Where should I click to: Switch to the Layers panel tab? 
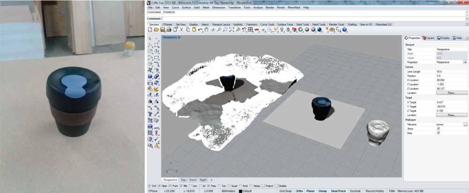point(428,38)
